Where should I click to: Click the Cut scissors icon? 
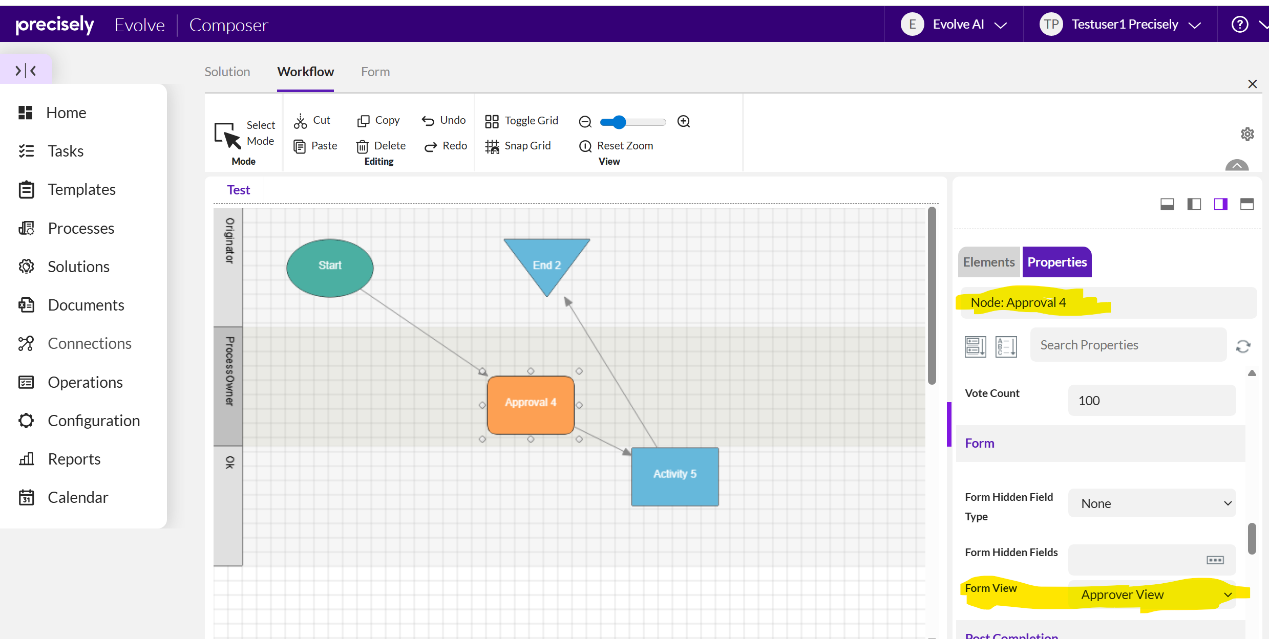point(300,121)
